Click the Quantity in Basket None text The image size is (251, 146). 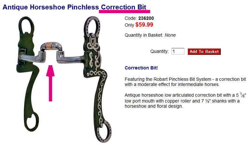coord(150,35)
